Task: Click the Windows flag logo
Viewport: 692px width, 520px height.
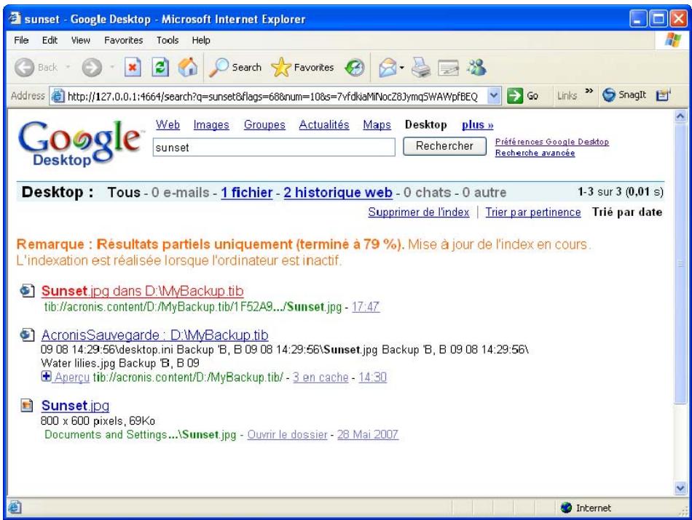Action: click(673, 40)
